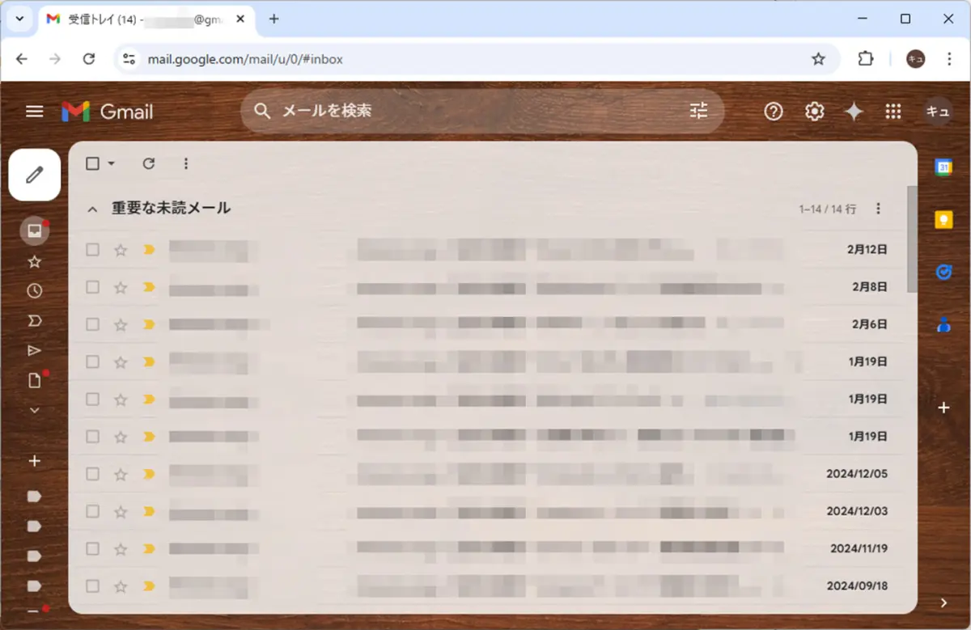Open Google Keep in the side panel

tap(942, 219)
